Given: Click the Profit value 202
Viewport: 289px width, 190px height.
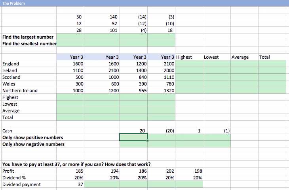Looking at the screenshot, I should pyautogui.click(x=161, y=171).
